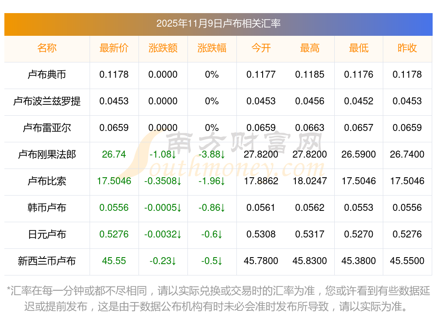This screenshot has width=437, height=320.
Task: Click the 最高 column header
Action: click(x=310, y=48)
